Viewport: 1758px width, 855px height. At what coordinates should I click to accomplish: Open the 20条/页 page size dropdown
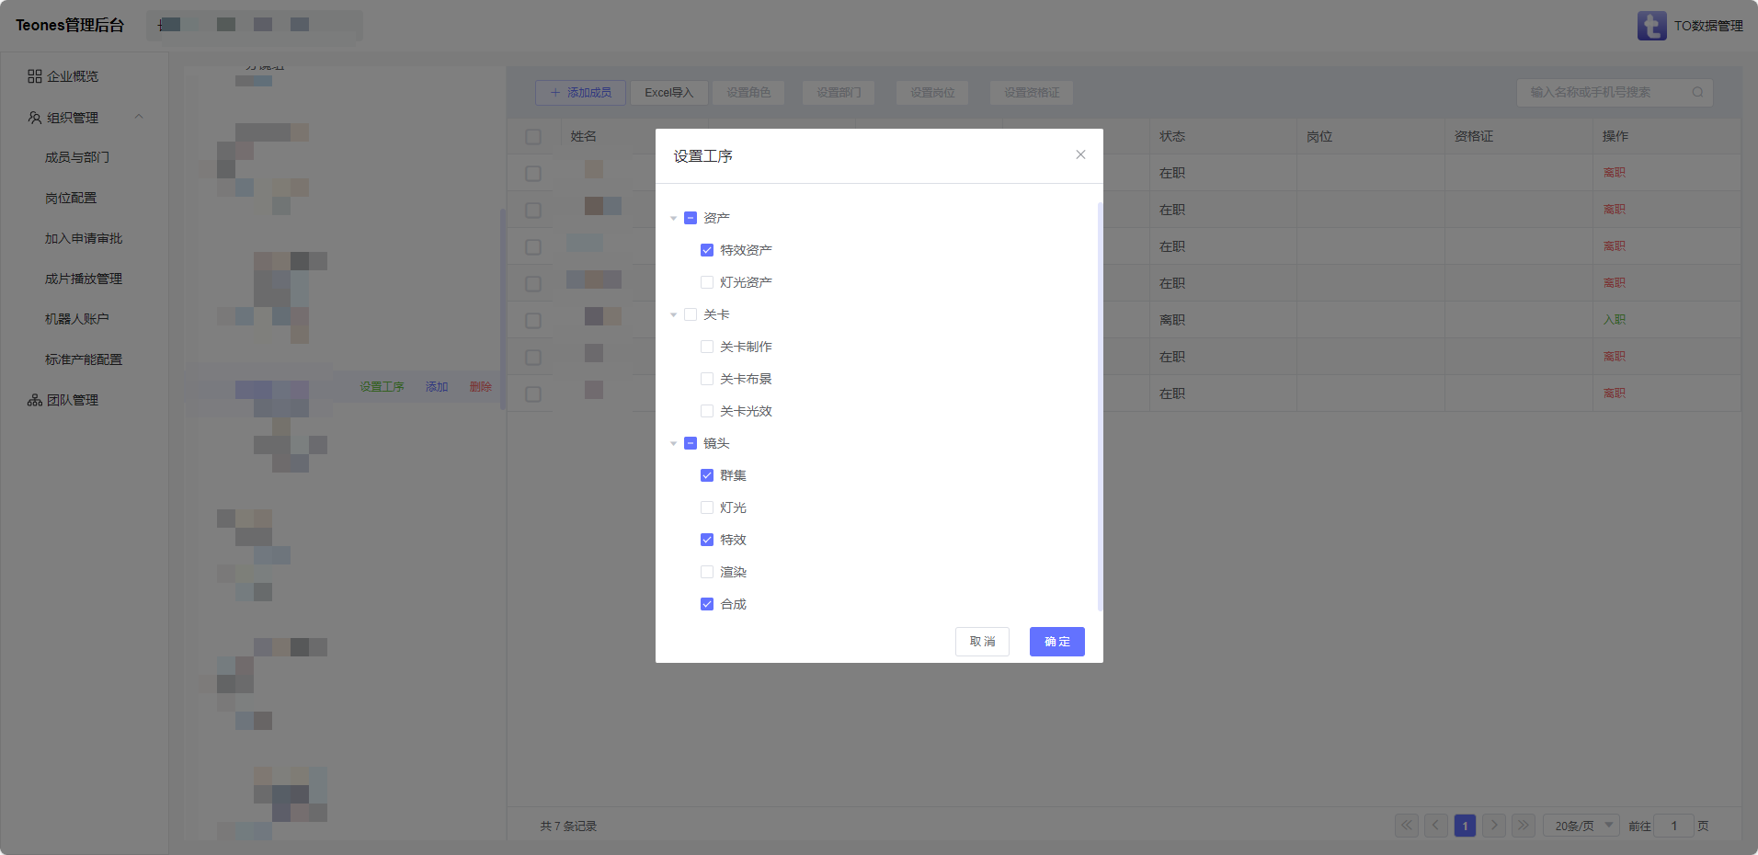1581,826
